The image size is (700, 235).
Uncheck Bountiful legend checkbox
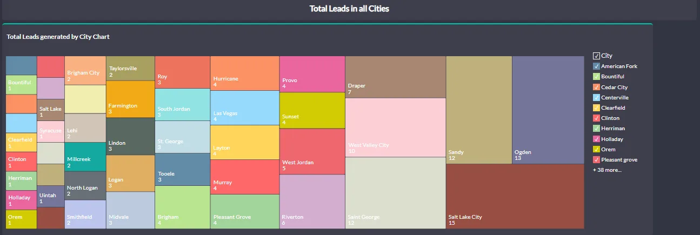coord(596,77)
